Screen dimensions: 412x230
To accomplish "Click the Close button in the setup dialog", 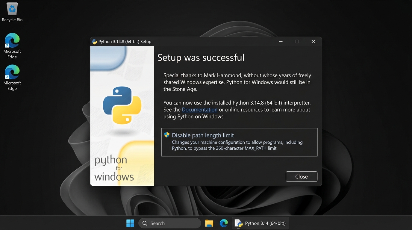I will pyautogui.click(x=302, y=177).
